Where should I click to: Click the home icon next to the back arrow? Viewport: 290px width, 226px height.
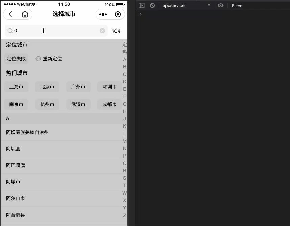24,14
